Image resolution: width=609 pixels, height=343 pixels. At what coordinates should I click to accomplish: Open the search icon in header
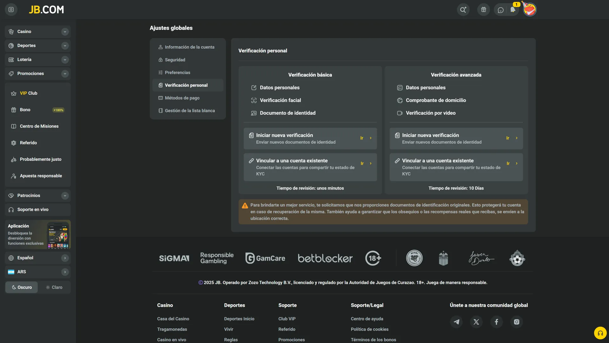tap(463, 10)
